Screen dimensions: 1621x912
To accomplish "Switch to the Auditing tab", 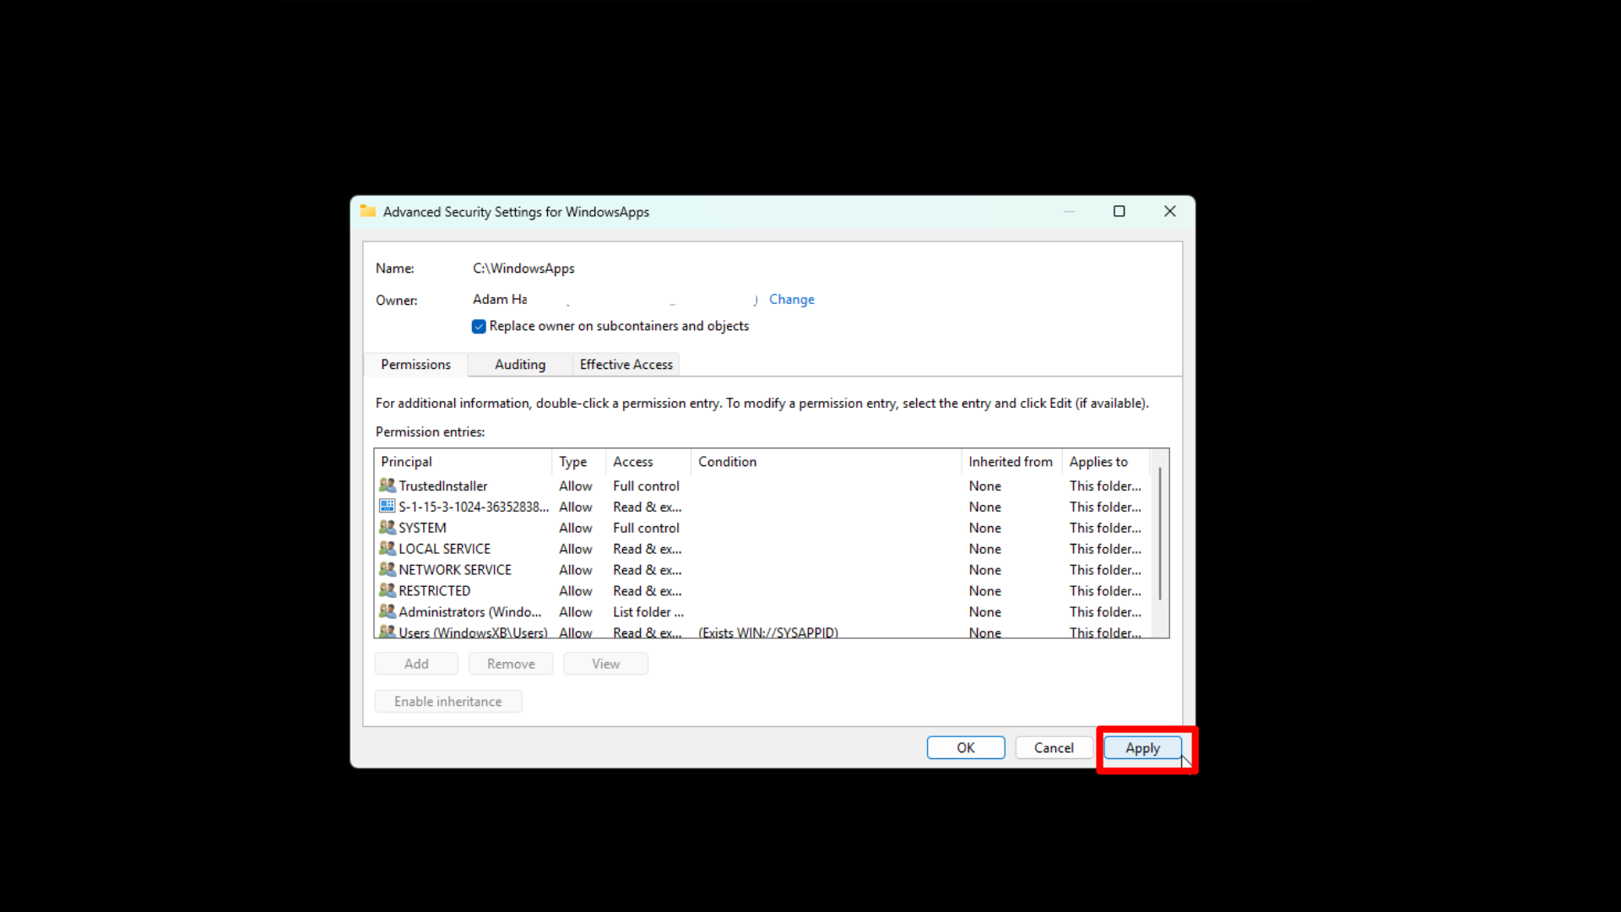I will point(519,364).
